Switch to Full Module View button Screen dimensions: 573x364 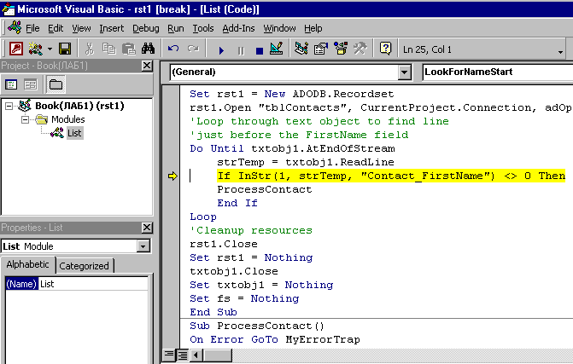182,355
